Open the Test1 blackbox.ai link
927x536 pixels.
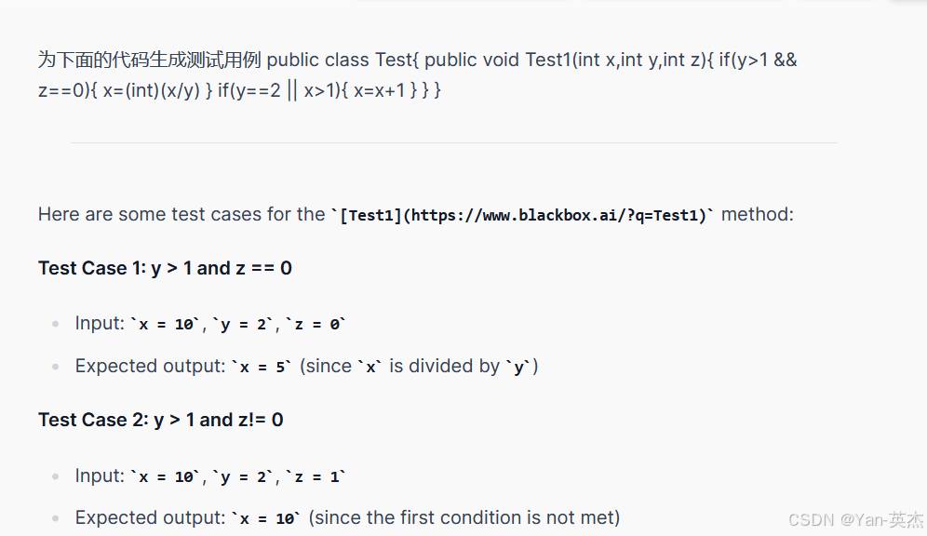click(x=526, y=215)
